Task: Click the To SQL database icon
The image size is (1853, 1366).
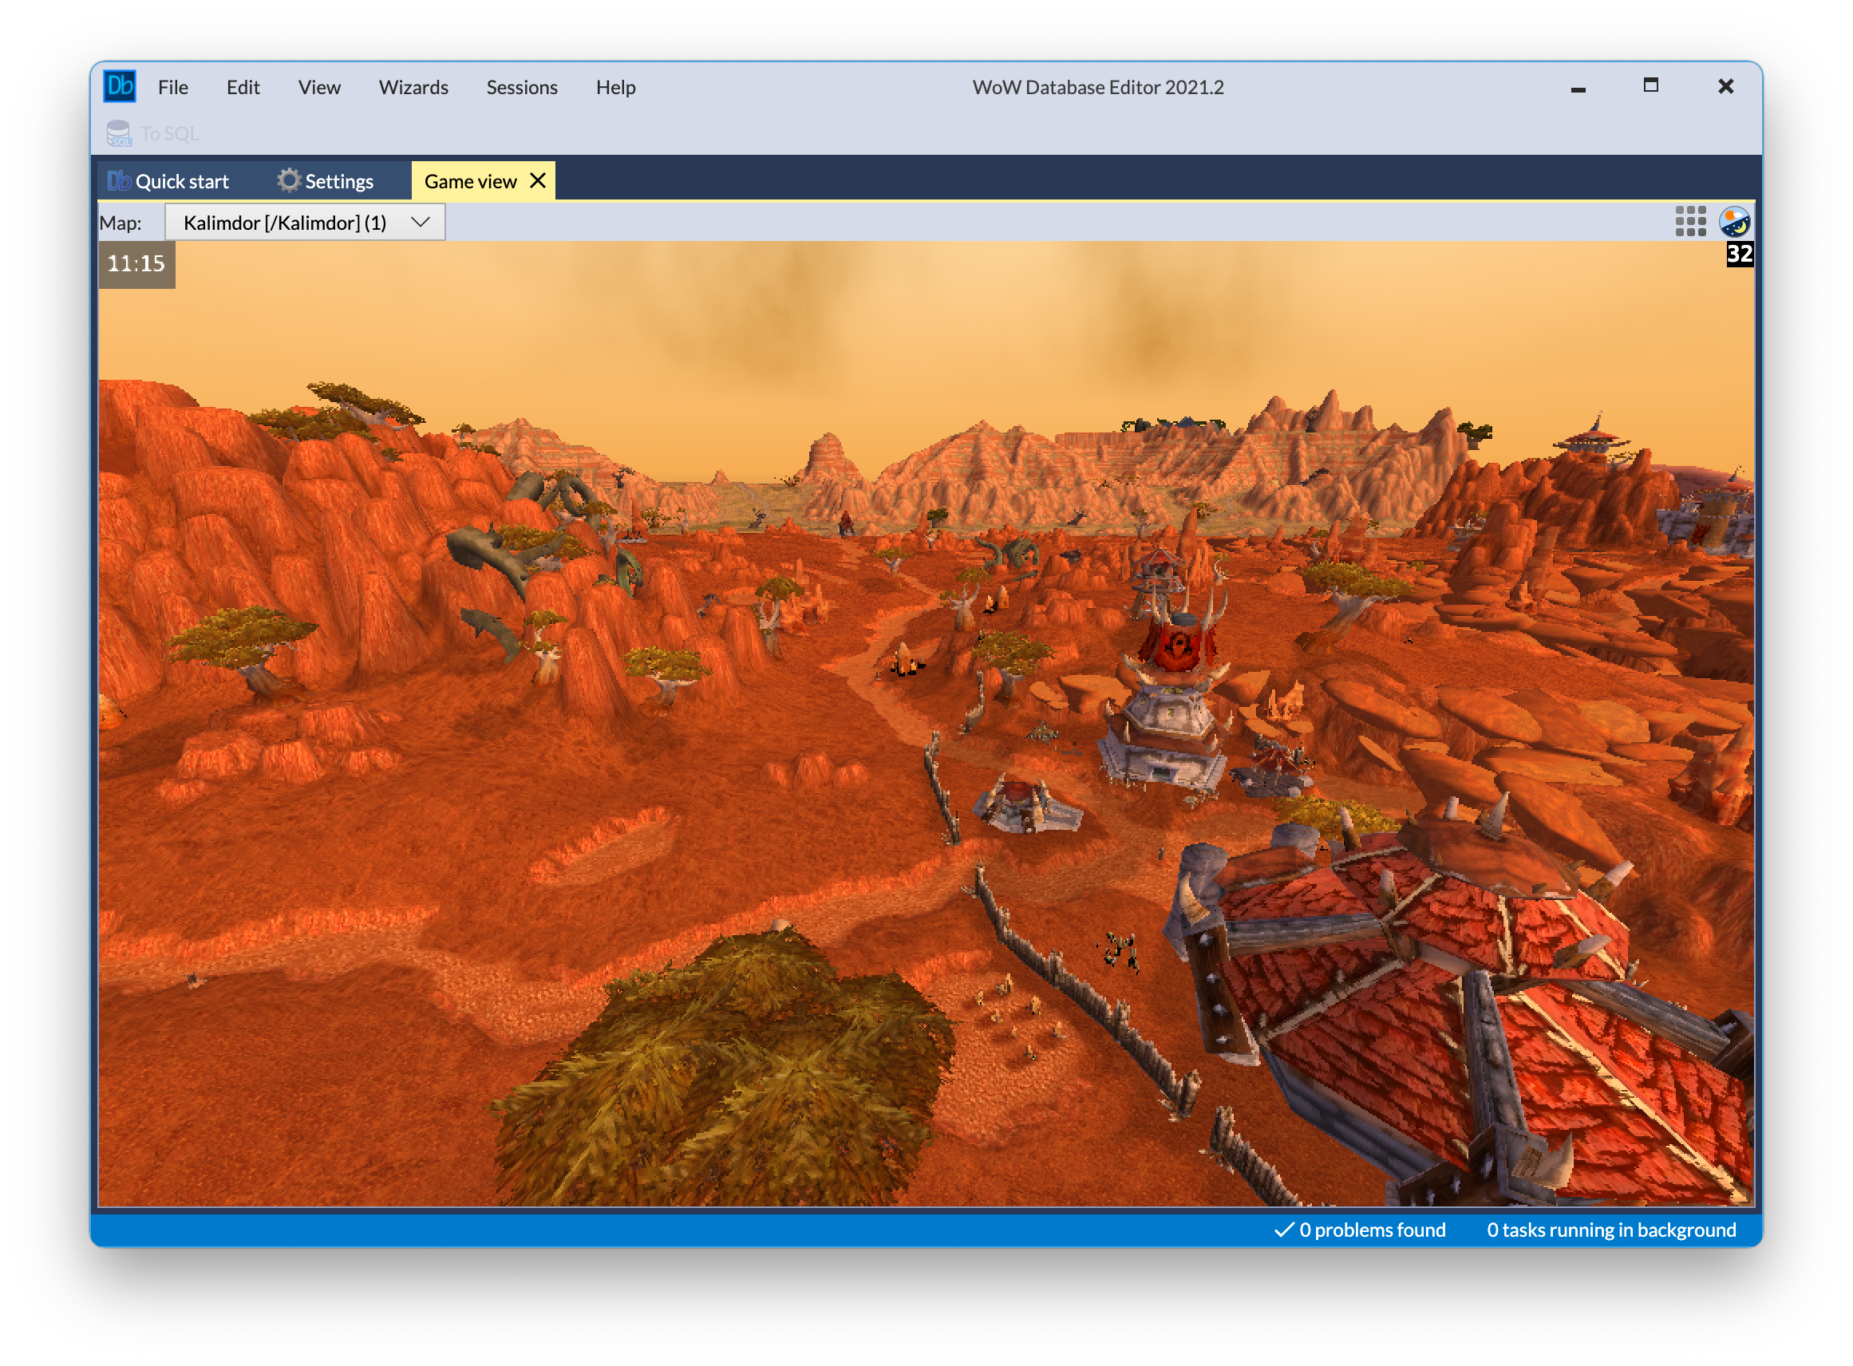Action: 119,133
